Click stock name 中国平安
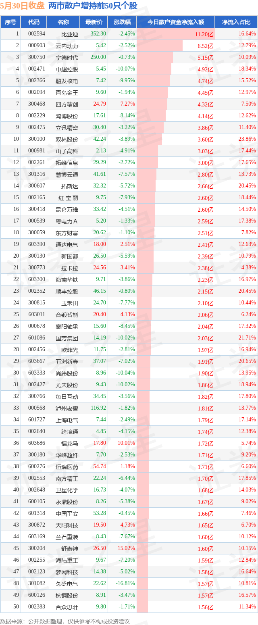Viewport: 258px width, 625px height. tap(67, 513)
